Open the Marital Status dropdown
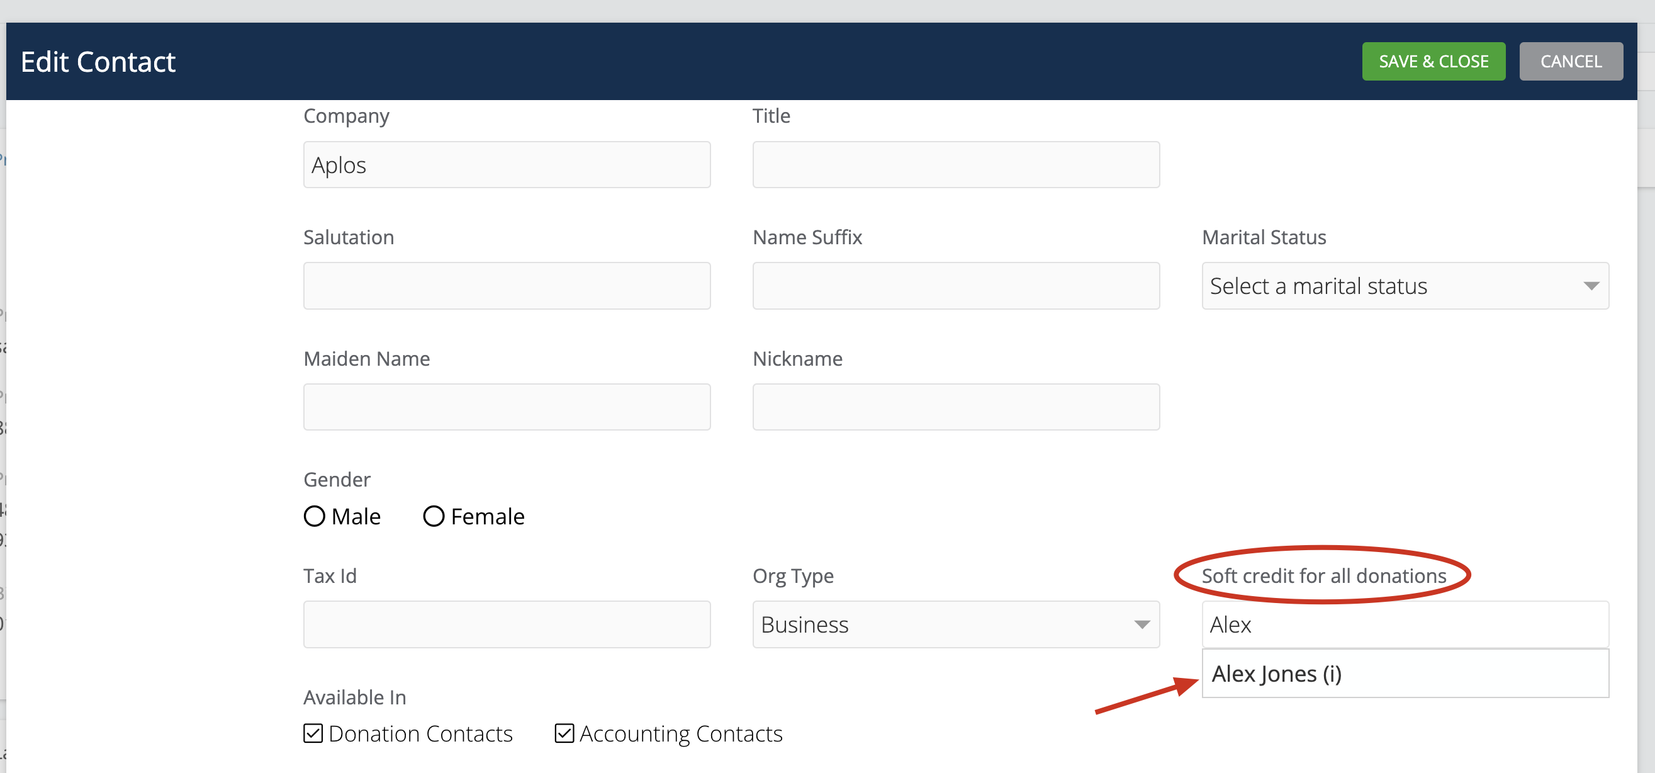 pos(1405,286)
